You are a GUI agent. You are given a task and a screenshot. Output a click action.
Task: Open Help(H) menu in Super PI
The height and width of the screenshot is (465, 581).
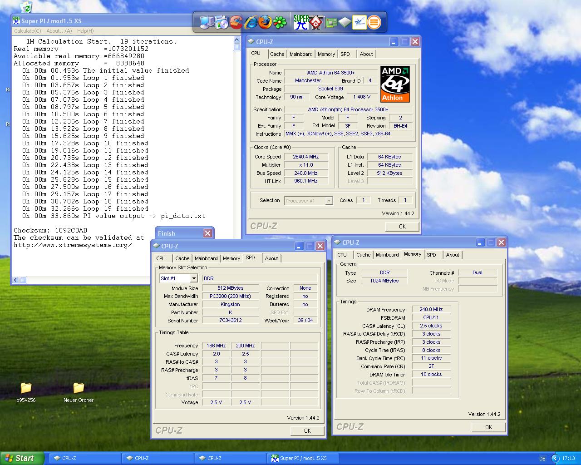point(85,31)
